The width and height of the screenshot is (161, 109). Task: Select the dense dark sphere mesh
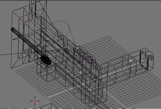[46, 60]
